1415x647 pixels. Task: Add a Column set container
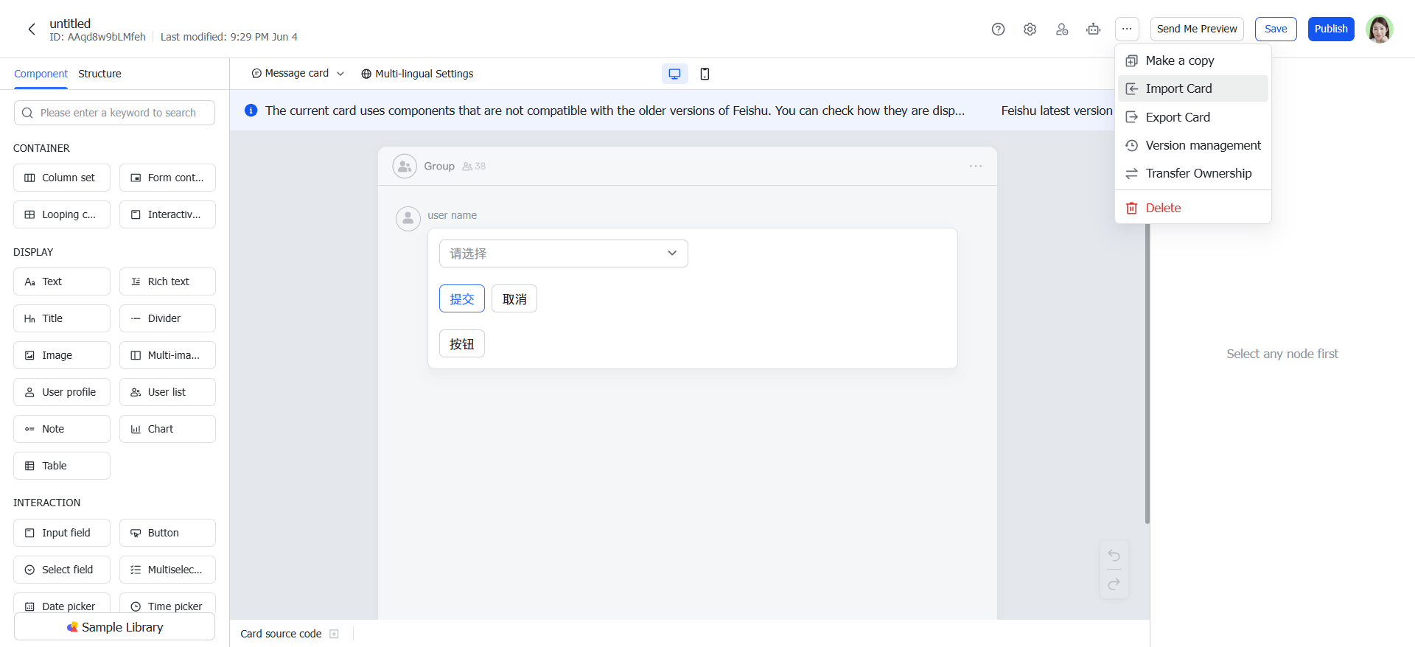tap(62, 178)
